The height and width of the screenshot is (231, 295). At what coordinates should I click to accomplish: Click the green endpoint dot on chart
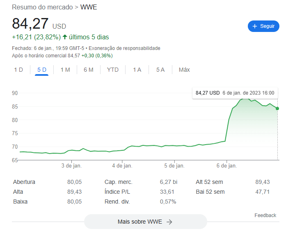tap(277, 109)
